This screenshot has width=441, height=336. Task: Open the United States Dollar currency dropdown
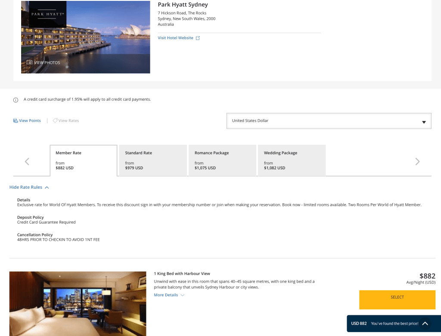(x=329, y=121)
